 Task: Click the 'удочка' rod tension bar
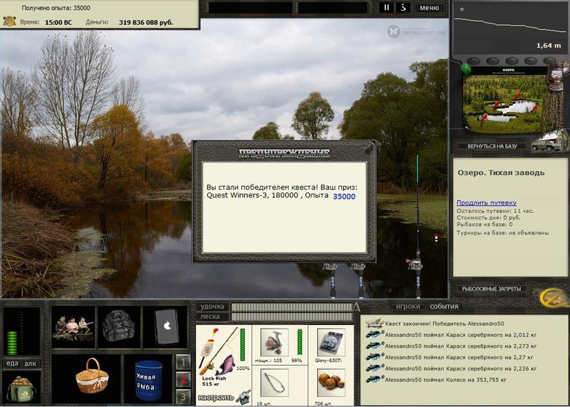(291, 307)
